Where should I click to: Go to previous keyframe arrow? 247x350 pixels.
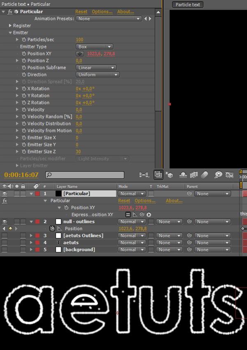point(4,229)
